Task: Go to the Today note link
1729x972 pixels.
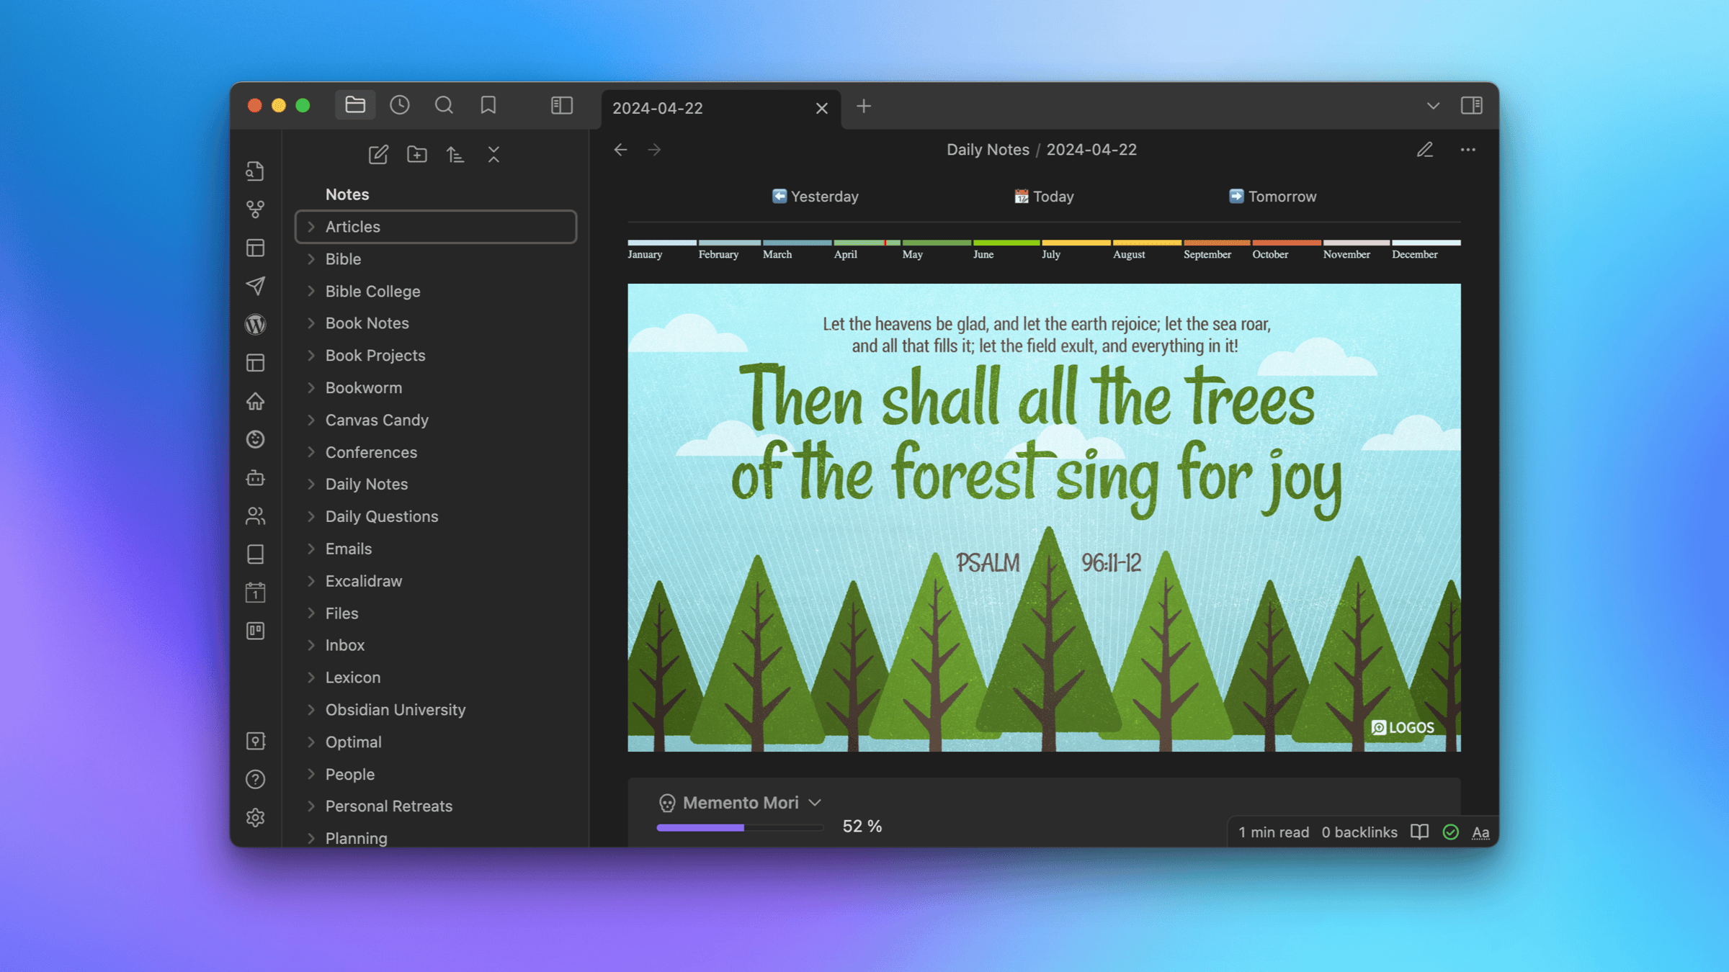Action: [x=1044, y=197]
